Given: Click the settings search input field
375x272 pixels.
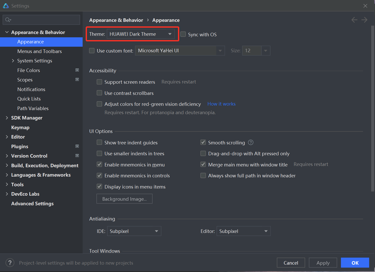Looking at the screenshot, I should click(41, 20).
